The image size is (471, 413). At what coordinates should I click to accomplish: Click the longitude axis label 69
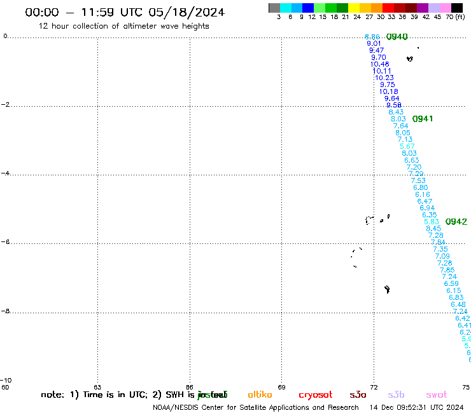tap(281, 387)
